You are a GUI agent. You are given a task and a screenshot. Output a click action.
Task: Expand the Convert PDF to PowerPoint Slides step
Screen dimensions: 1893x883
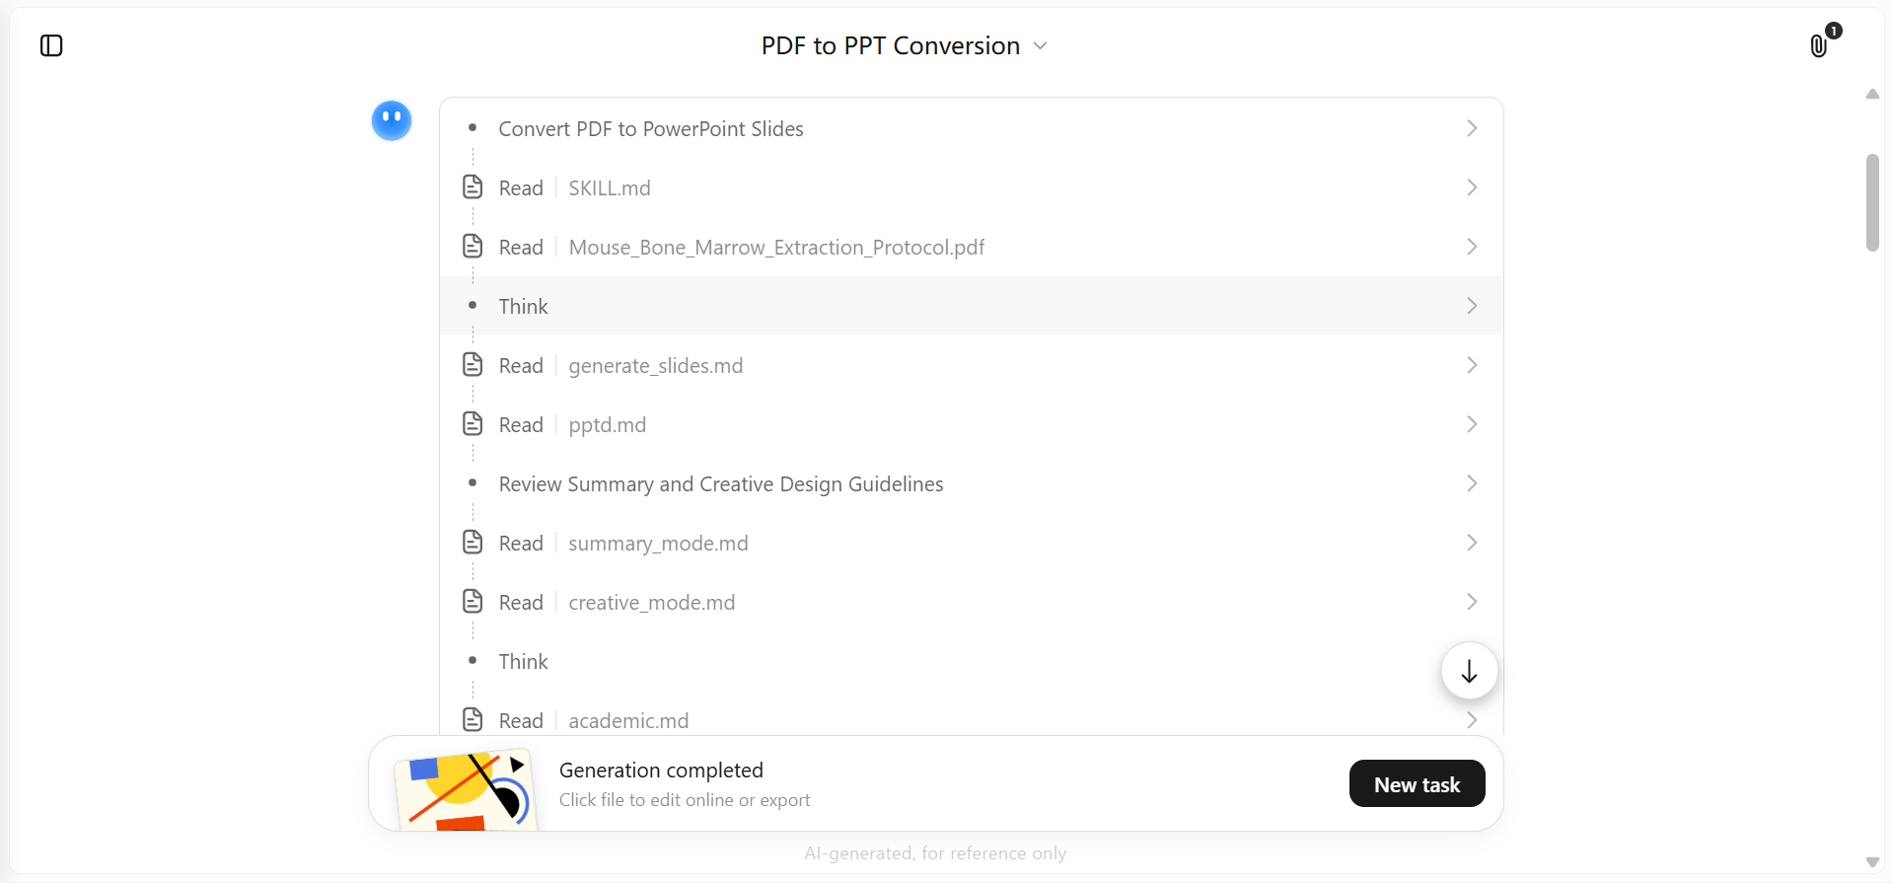point(972,128)
